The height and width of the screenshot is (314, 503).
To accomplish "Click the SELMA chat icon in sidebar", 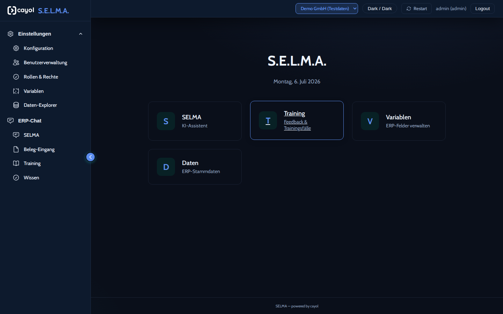I will [16, 135].
